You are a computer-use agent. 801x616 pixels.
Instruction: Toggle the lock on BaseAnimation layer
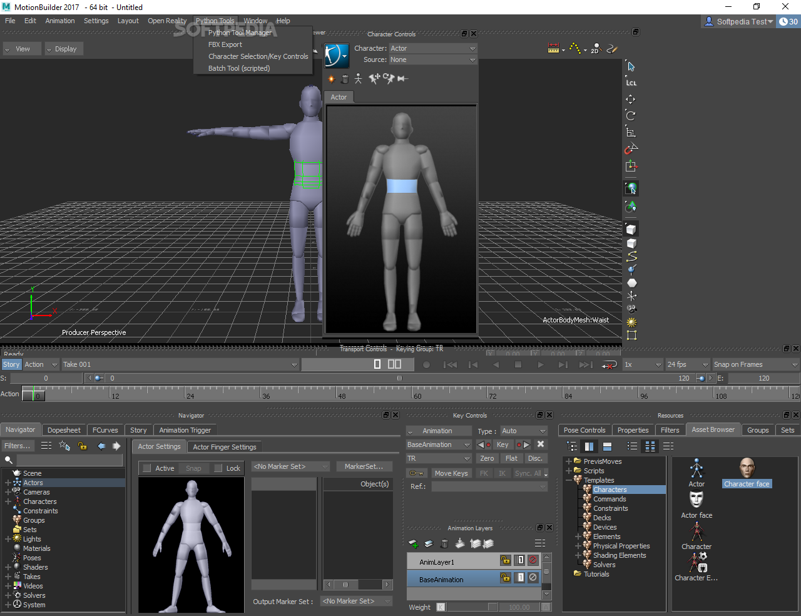tap(506, 578)
